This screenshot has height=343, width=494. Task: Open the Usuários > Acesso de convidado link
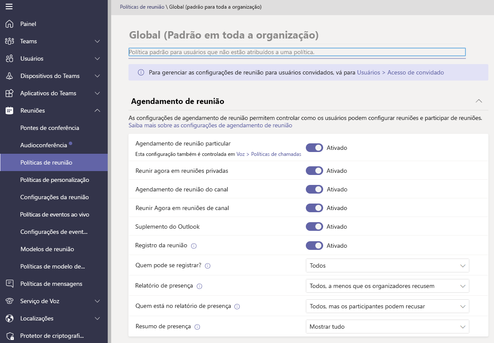[x=400, y=73]
